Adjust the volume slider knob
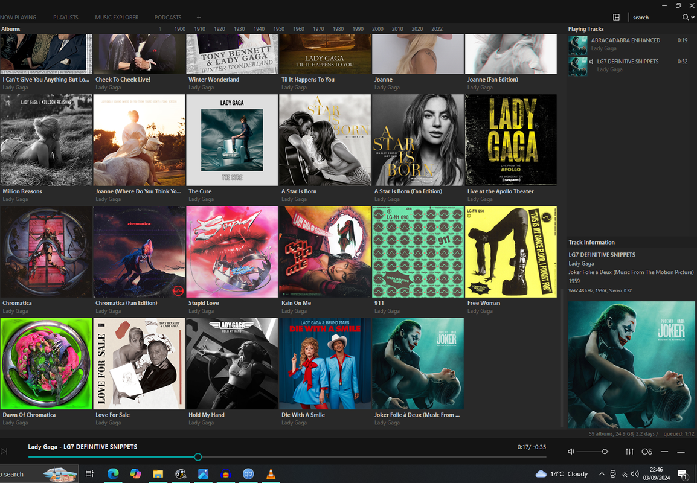This screenshot has height=483, width=697. [x=605, y=452]
